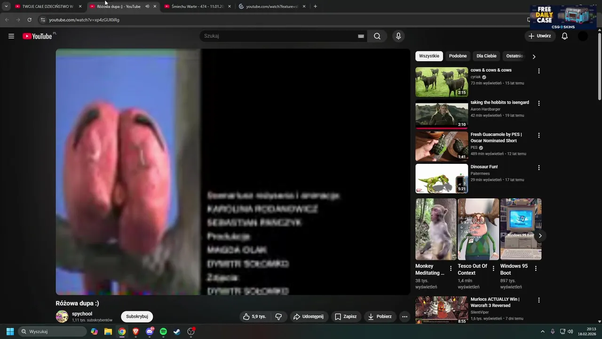Open the Murlocs Warcraft 3 thumbnail
The image size is (602, 339).
(442, 310)
